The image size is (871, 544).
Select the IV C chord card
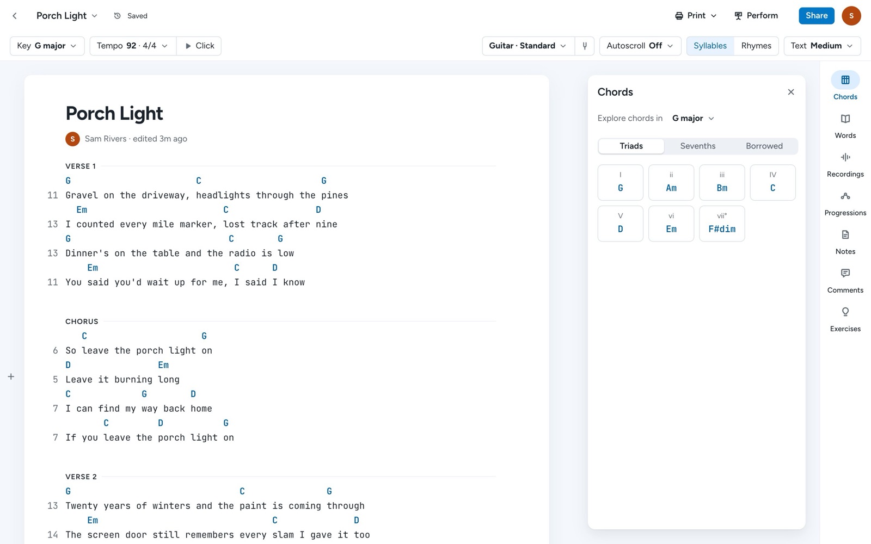click(x=772, y=182)
